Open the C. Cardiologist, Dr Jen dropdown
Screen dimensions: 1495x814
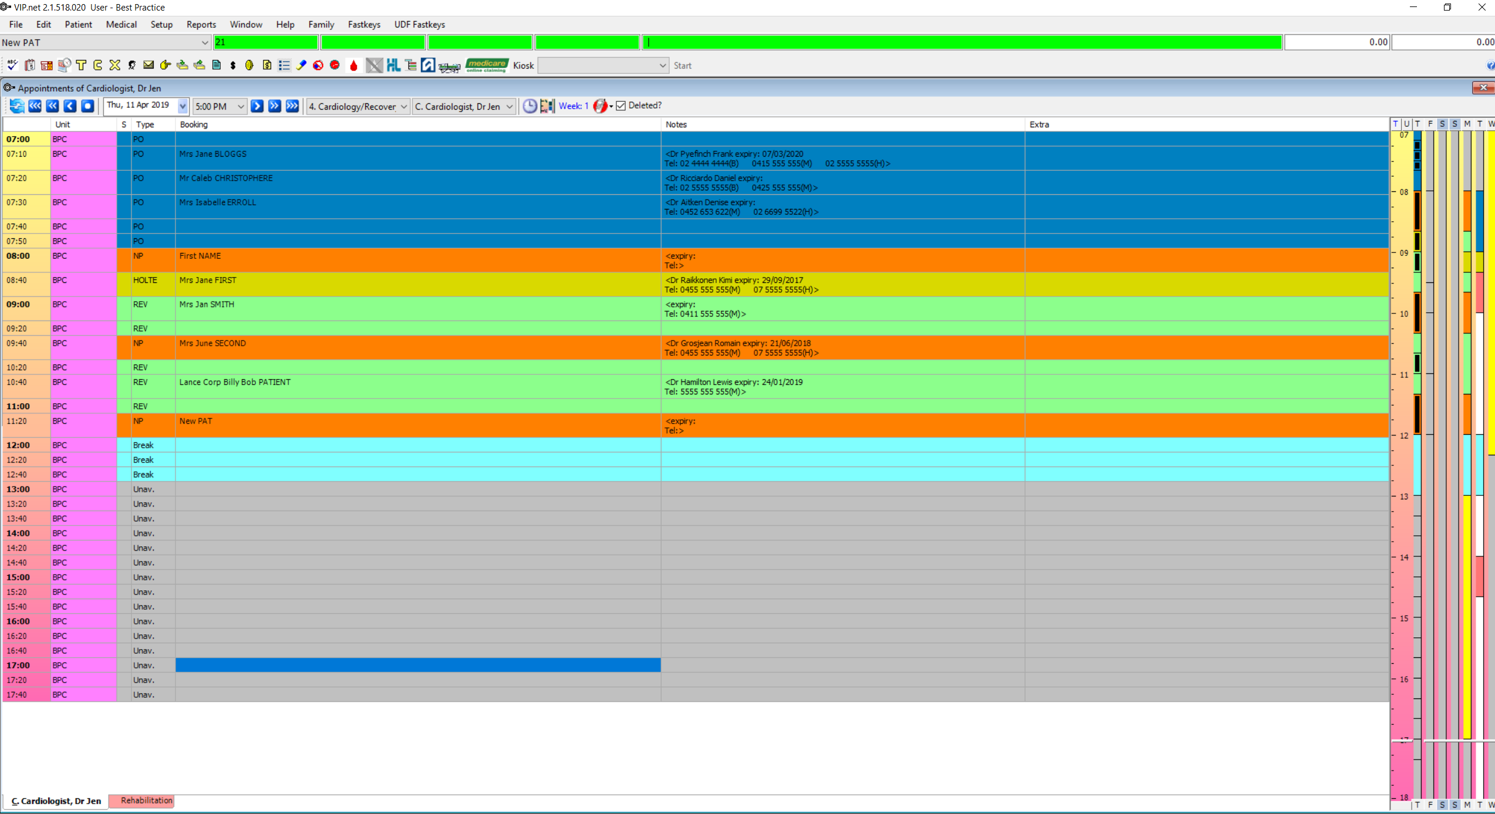point(509,107)
